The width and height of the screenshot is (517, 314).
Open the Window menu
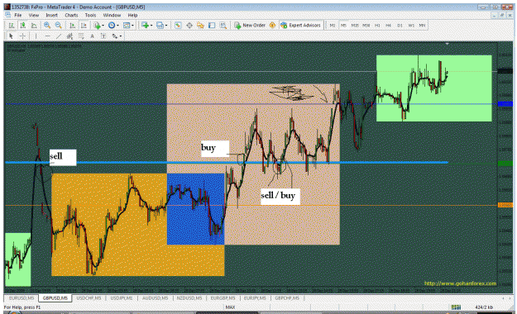pos(112,15)
